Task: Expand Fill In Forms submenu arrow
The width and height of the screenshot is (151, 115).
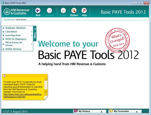Action: 32,44
